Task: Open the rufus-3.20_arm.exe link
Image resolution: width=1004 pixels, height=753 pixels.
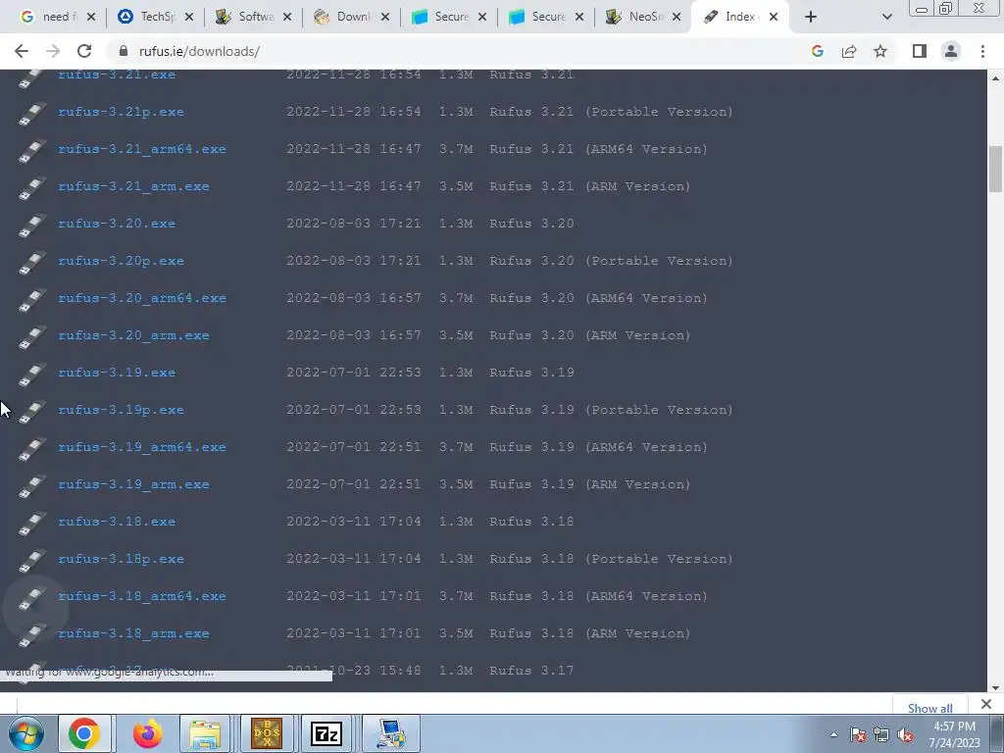Action: (133, 335)
